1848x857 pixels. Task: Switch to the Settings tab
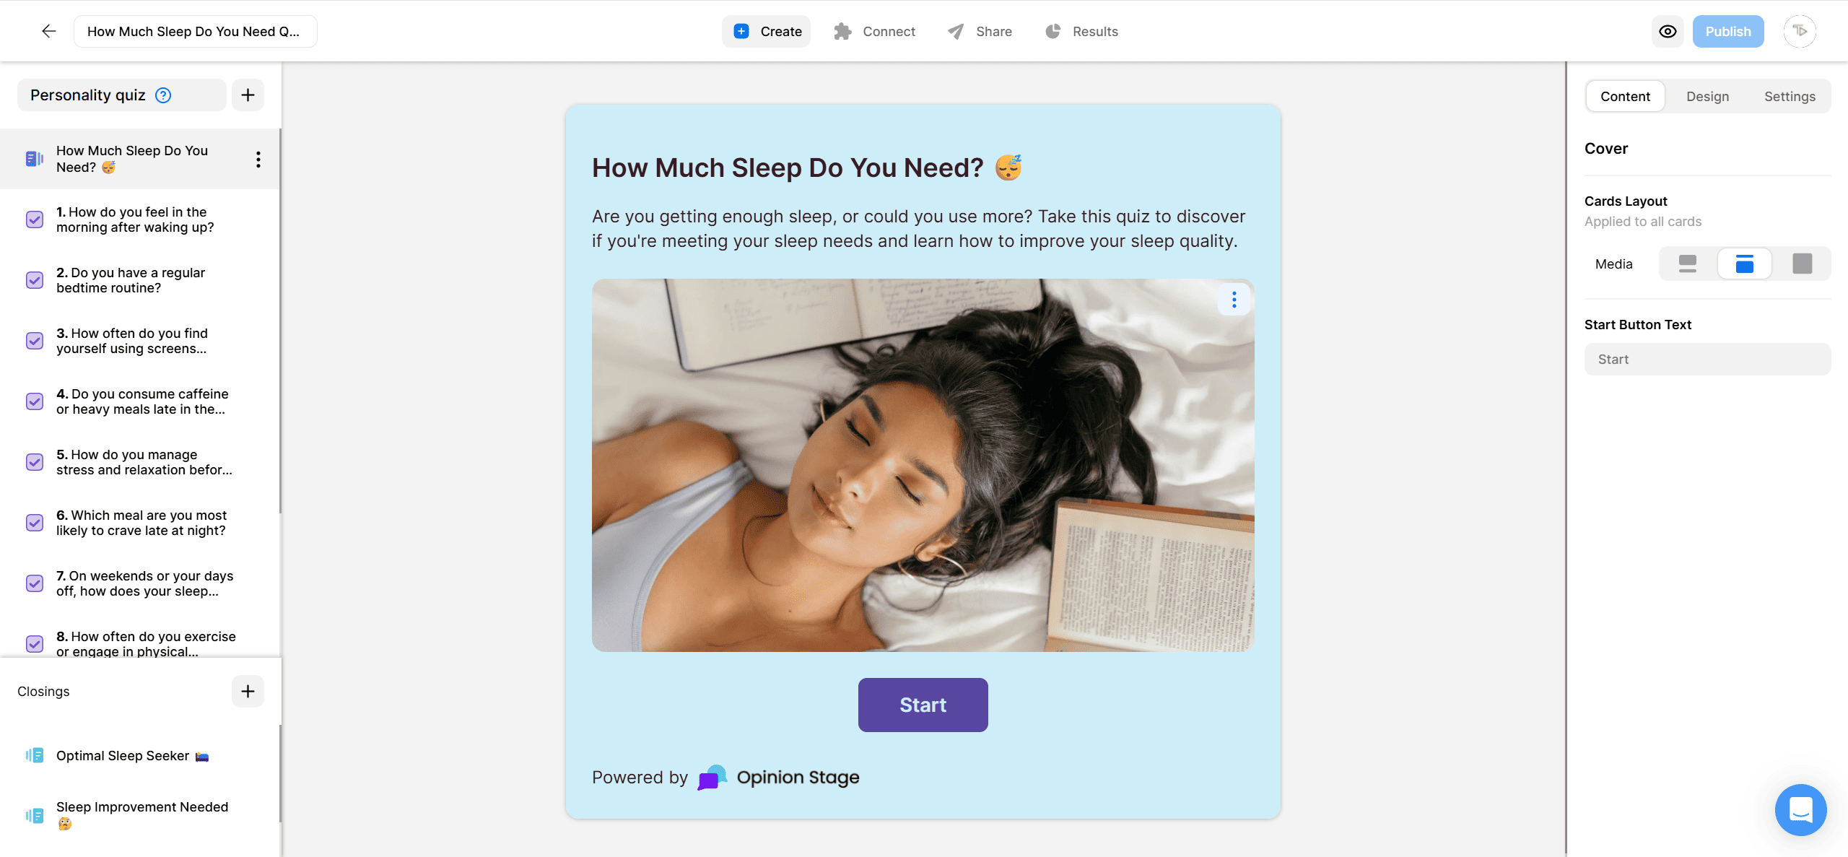coord(1790,96)
